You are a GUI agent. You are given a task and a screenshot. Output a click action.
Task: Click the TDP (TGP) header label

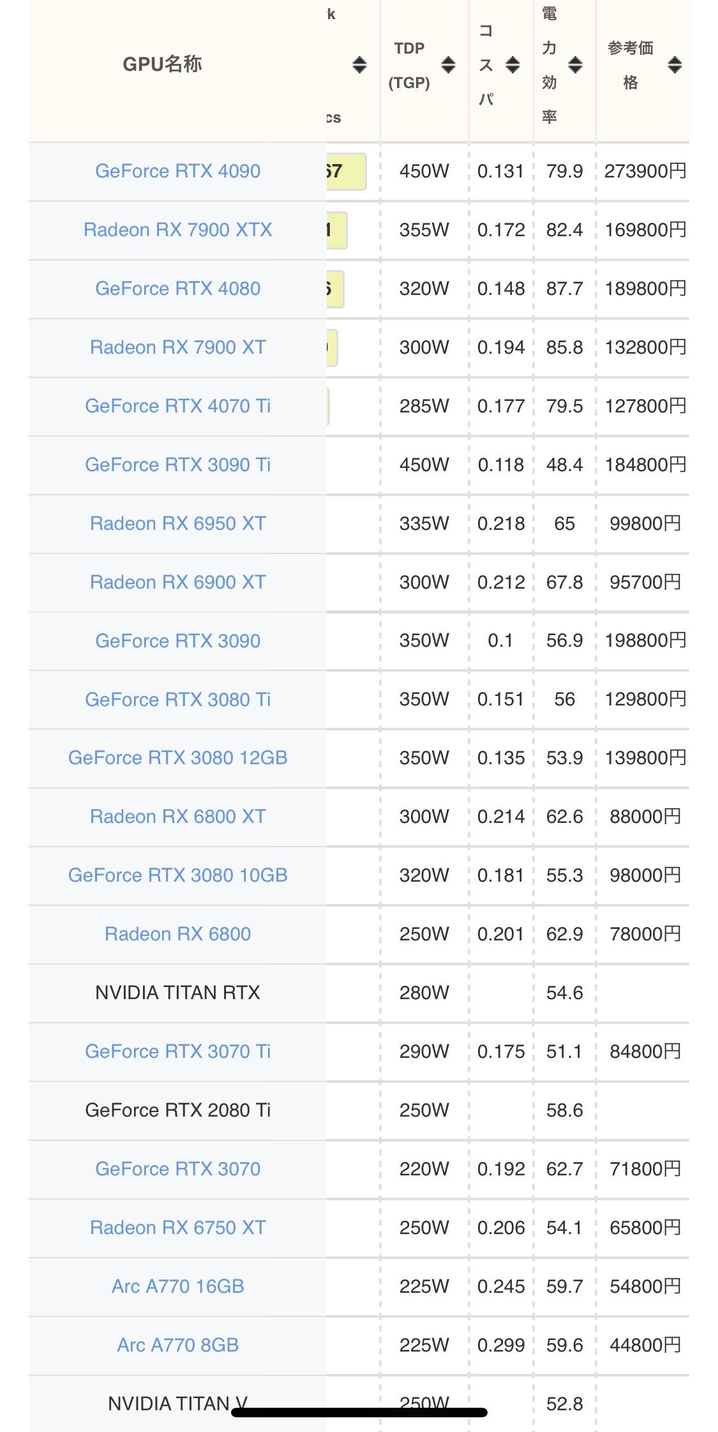pyautogui.click(x=409, y=65)
